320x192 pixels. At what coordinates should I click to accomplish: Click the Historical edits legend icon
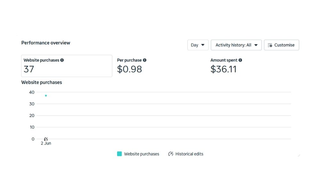pyautogui.click(x=171, y=154)
